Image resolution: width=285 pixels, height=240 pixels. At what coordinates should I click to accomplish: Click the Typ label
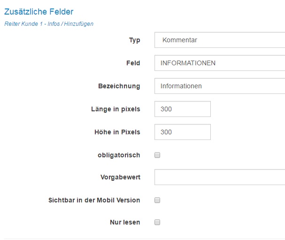[134, 40]
